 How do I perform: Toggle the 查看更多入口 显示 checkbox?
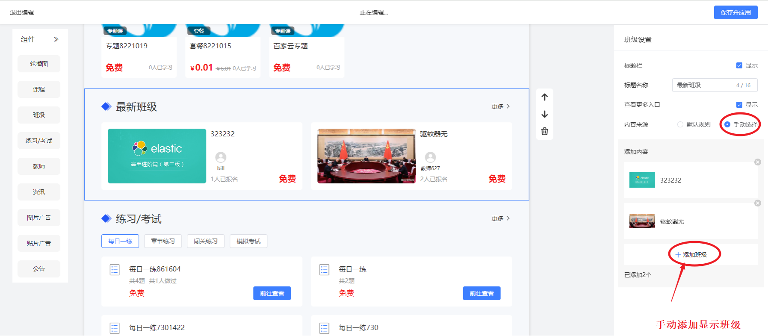pyautogui.click(x=739, y=105)
